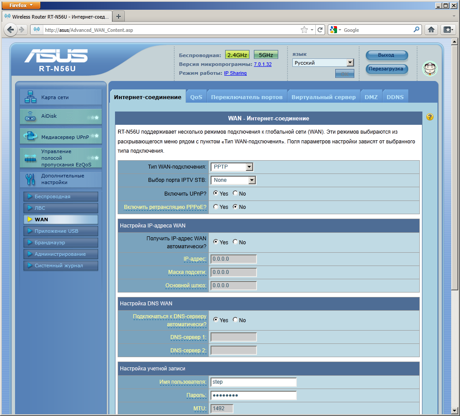
Task: Select Yes for automatic WAN IP address
Action: pyautogui.click(x=216, y=242)
